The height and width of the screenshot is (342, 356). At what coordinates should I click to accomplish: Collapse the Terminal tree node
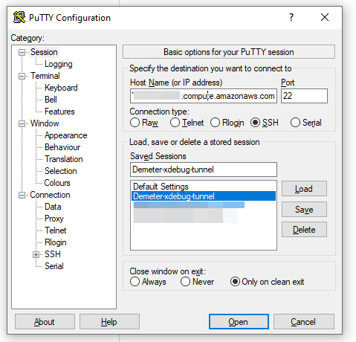tap(22, 76)
